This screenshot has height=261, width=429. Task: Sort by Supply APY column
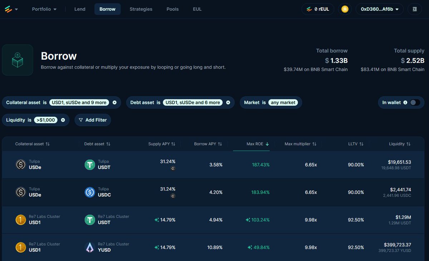pyautogui.click(x=162, y=144)
